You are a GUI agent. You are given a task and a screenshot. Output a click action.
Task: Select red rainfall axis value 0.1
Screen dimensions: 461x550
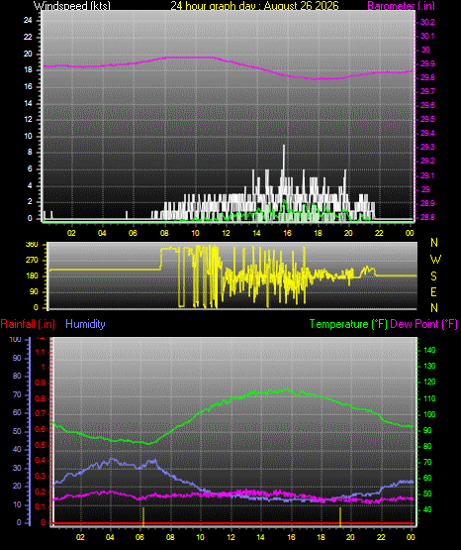[x=41, y=506]
